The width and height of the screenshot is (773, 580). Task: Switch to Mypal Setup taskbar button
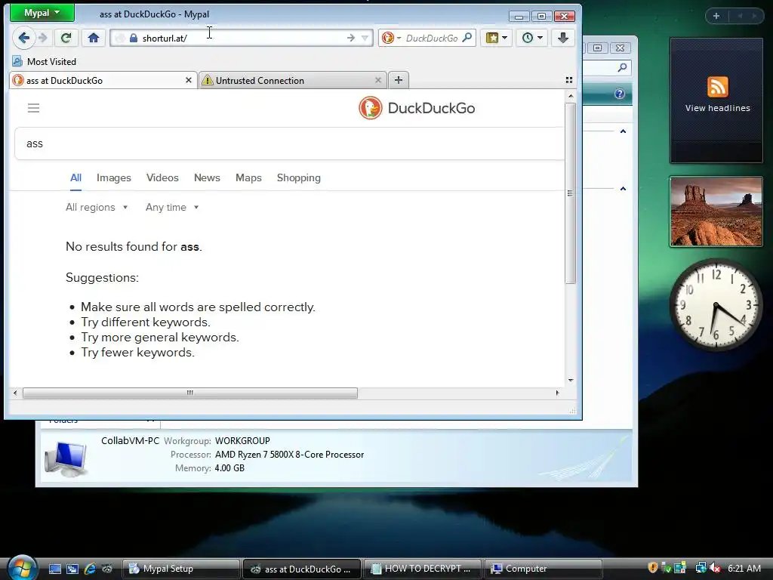[x=181, y=569]
